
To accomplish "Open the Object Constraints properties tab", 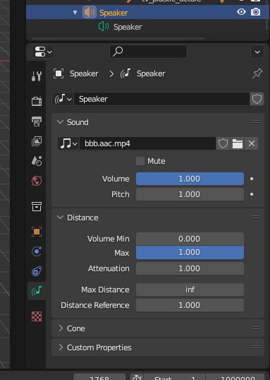I will [37, 271].
